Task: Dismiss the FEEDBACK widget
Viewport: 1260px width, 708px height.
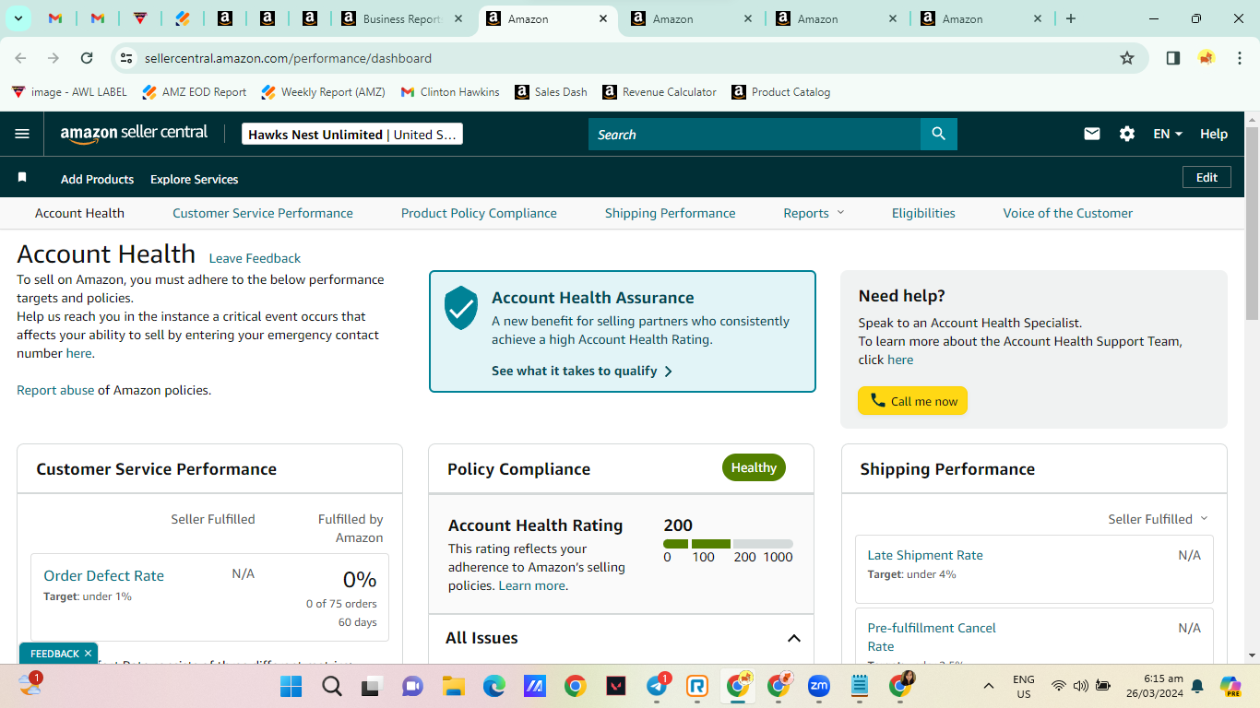Action: pyautogui.click(x=88, y=654)
